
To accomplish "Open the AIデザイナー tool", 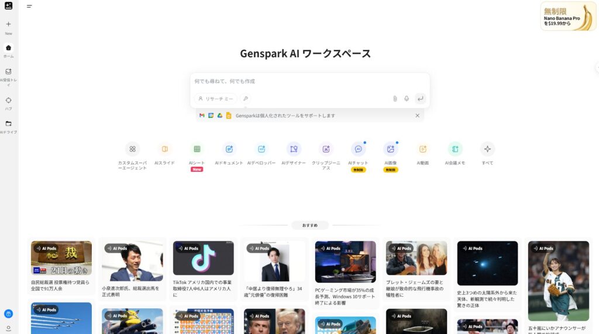I will pos(294,149).
